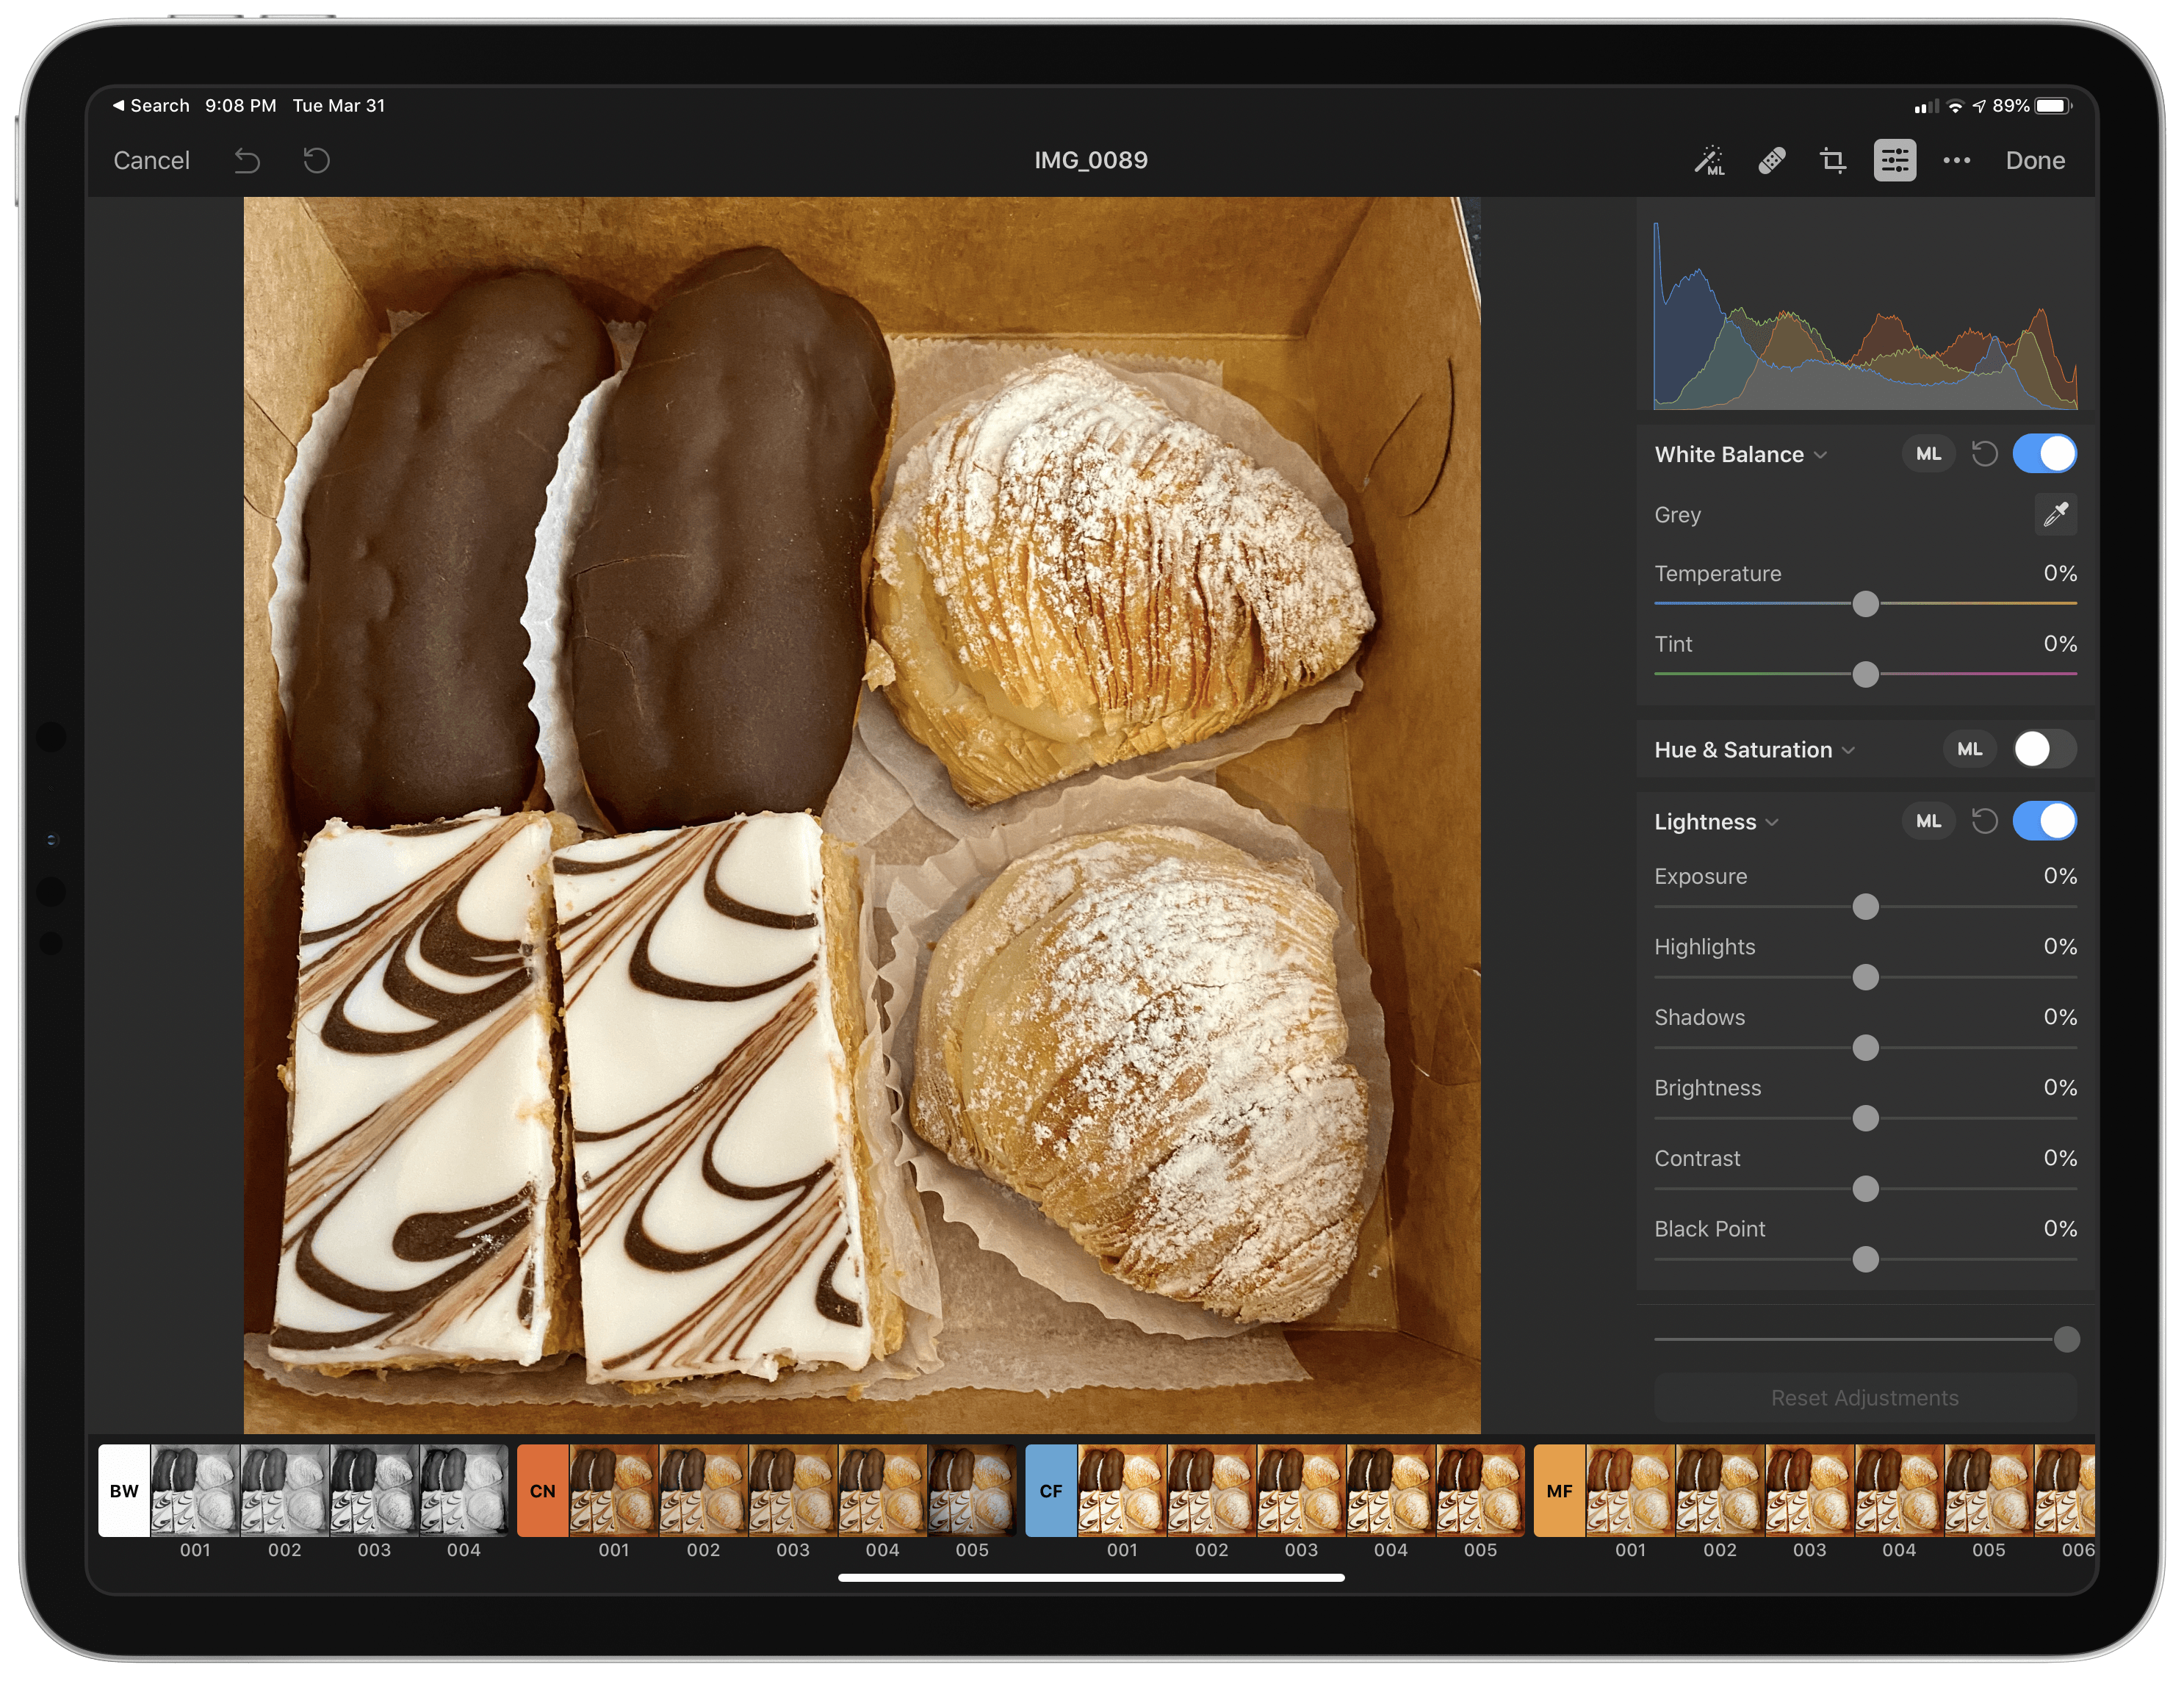Apply MF 005 preset thumbnail
Screen dimensions: 2184x1681
(x=1988, y=1490)
